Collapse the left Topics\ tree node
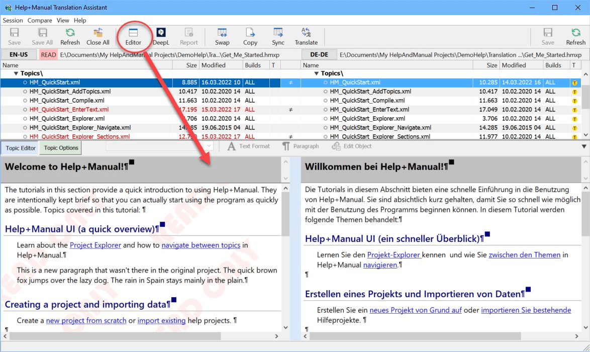Viewport: 590px width, 352px height. [16, 73]
